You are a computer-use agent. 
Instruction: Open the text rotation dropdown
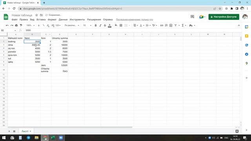(x=155, y=25)
